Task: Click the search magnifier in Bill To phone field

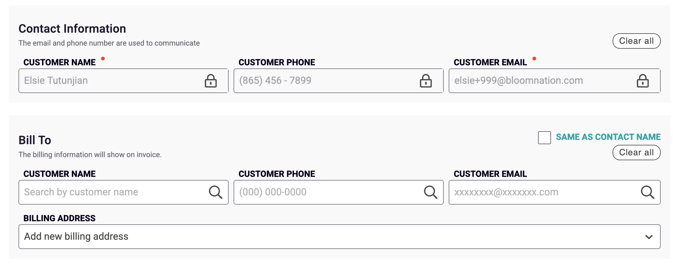Action: tap(430, 192)
